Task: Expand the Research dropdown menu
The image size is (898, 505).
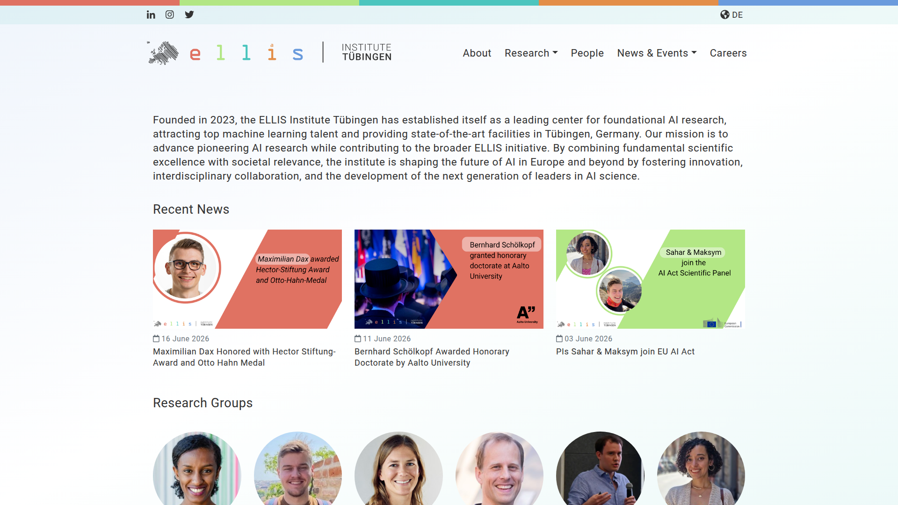Action: (531, 53)
